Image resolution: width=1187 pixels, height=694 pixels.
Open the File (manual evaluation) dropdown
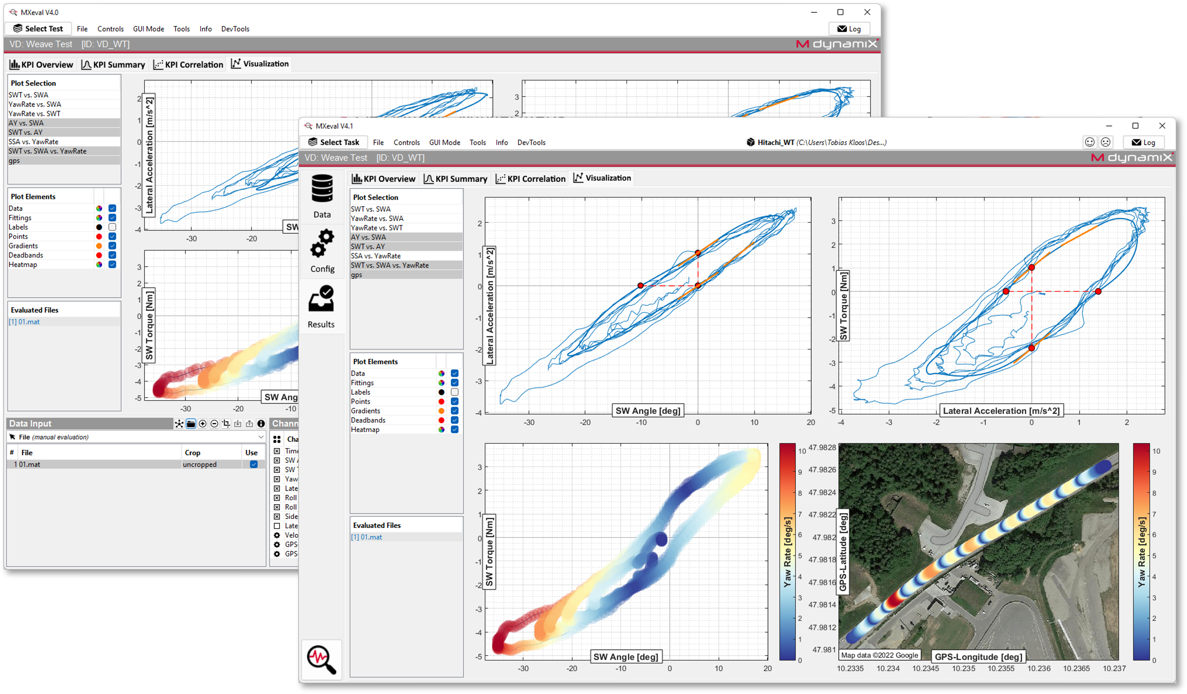[x=136, y=437]
